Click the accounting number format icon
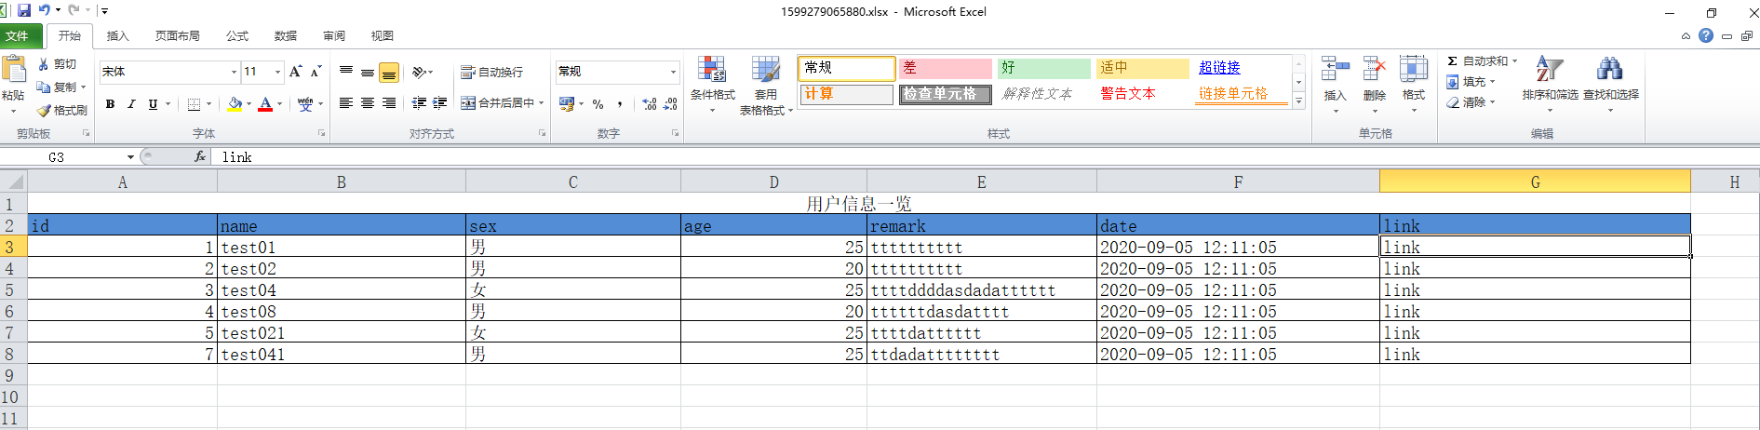The image size is (1760, 430). click(566, 104)
